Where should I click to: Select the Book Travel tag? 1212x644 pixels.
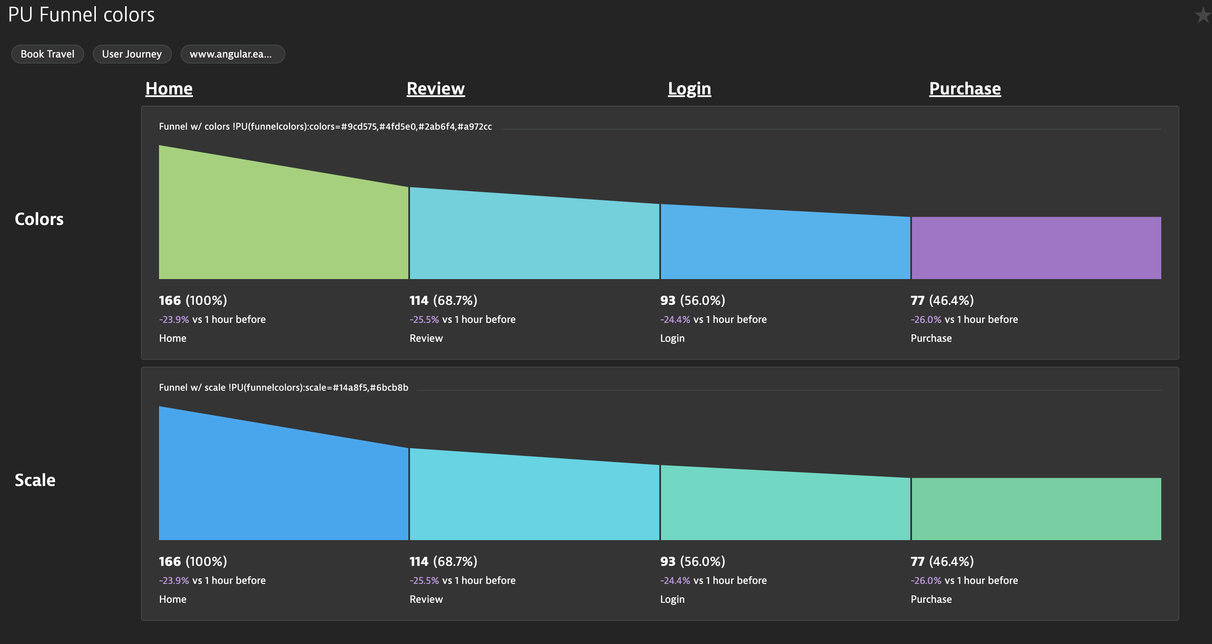click(x=48, y=54)
